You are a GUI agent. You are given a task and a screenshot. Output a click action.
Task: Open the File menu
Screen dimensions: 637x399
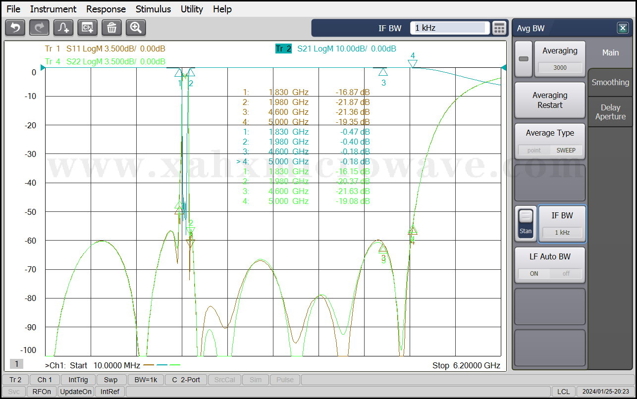point(13,9)
